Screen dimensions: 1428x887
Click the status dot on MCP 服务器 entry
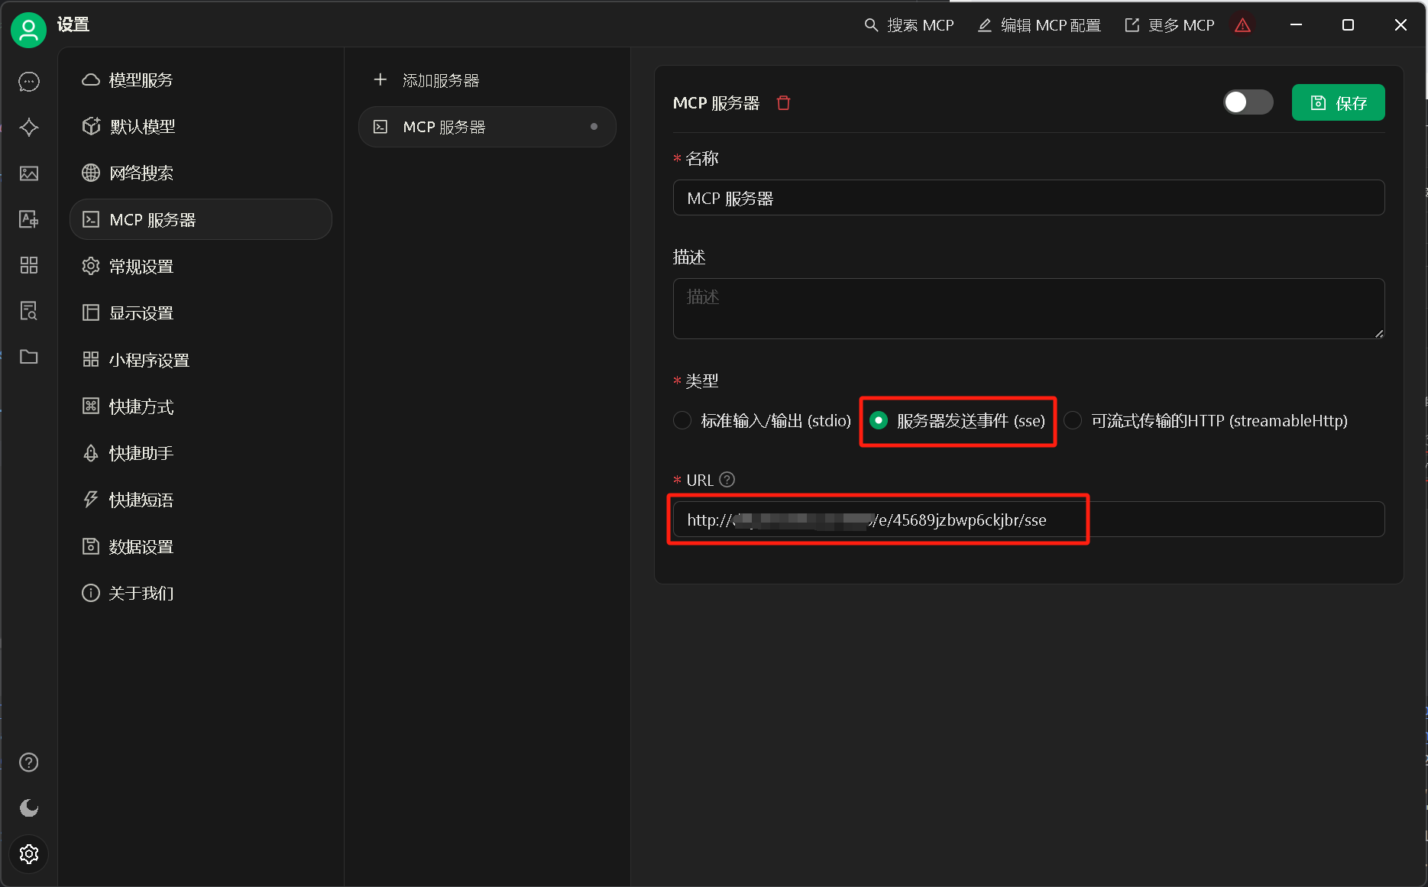point(594,127)
